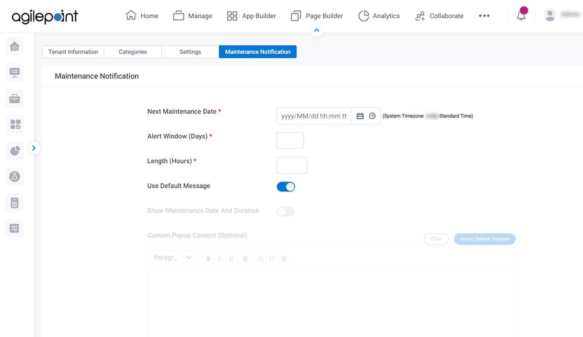Focus the Next Maintenance Date field
583x337 pixels.
click(314, 116)
